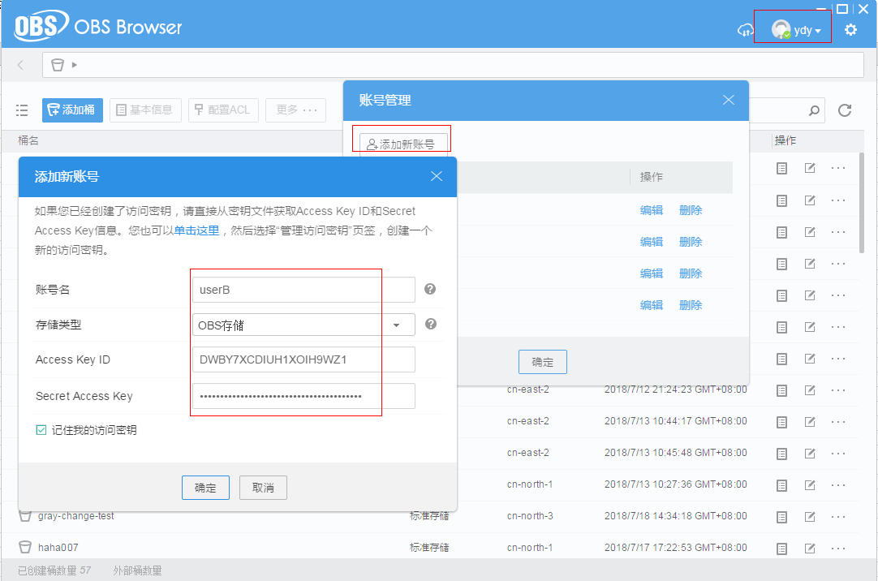Click edit icon for 2018/7/13 10:44:17 row

pos(810,421)
